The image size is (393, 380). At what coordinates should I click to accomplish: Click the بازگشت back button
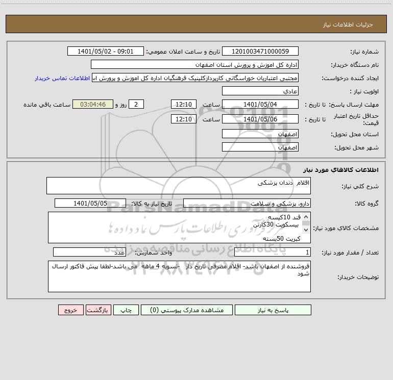click(98, 310)
